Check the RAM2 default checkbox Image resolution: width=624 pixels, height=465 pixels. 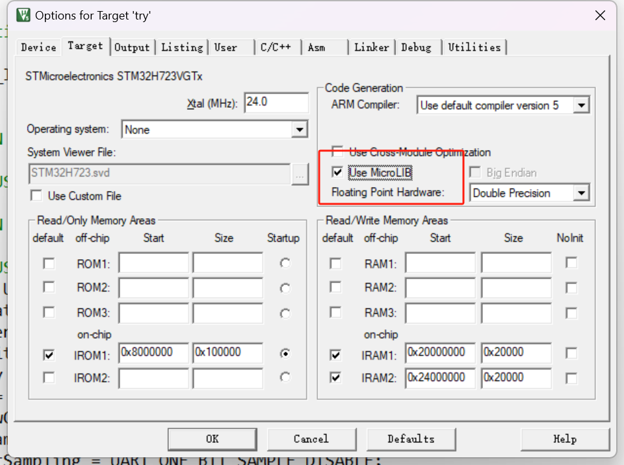coord(335,287)
